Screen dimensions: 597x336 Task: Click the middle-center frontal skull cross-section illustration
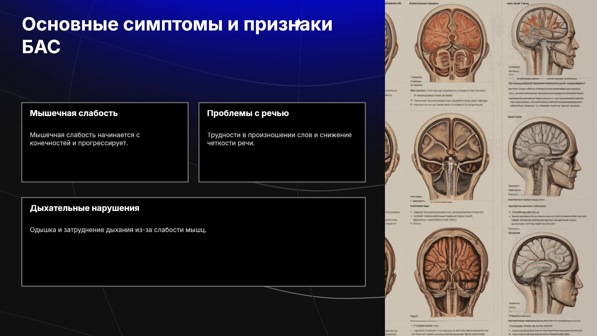451,157
